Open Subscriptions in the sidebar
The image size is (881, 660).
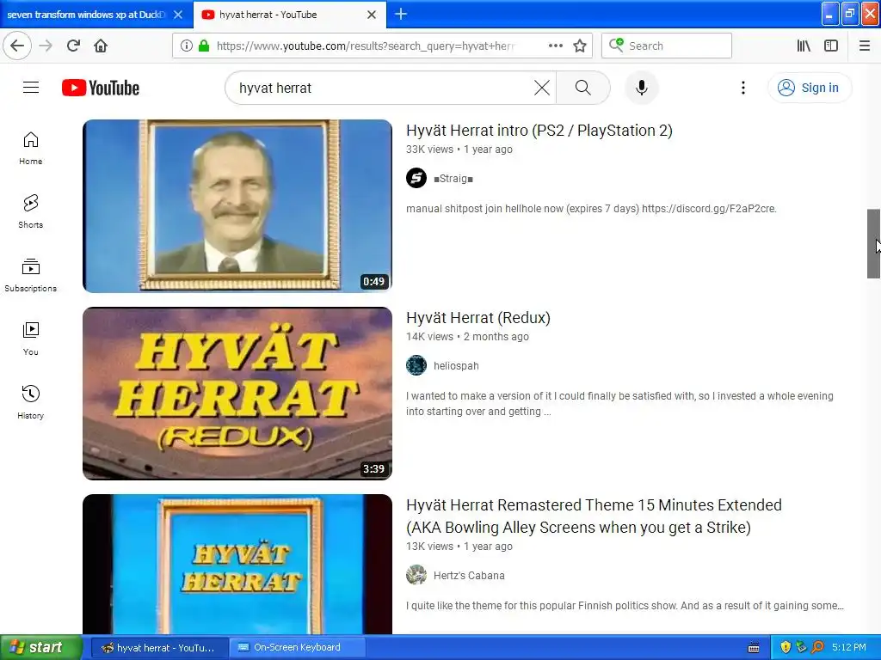click(x=30, y=275)
